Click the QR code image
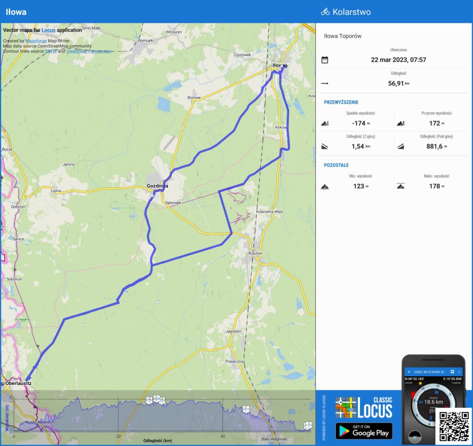 tap(454, 425)
